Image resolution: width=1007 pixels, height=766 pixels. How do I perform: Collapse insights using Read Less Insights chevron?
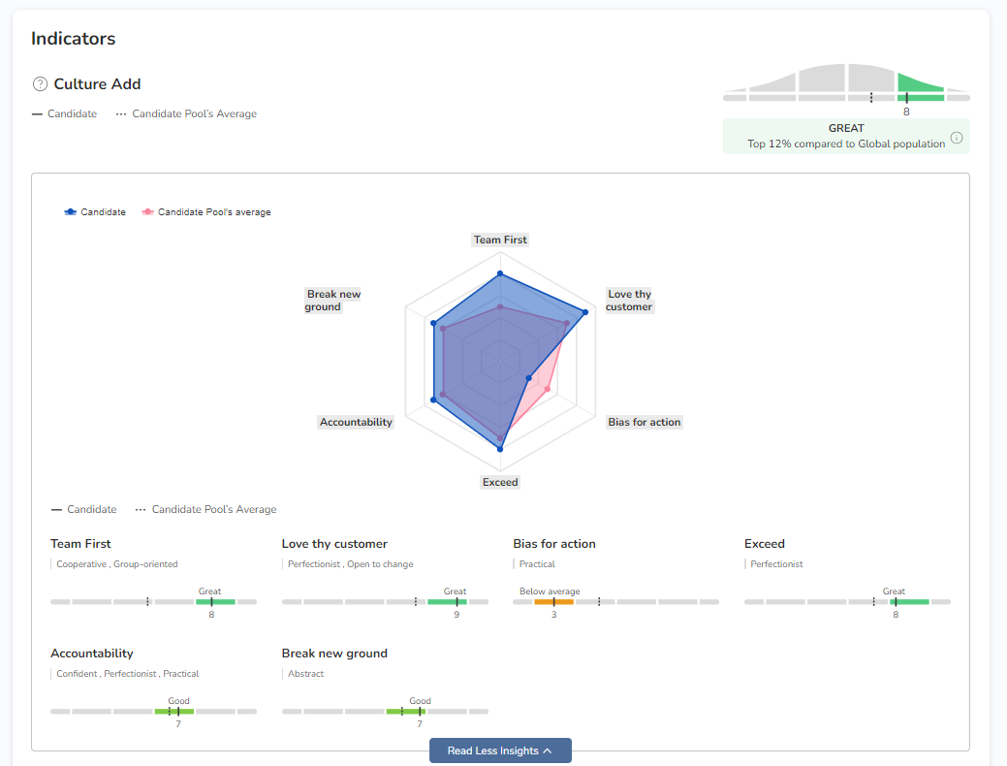(548, 750)
